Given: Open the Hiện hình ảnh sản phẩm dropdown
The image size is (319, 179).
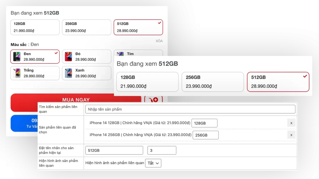Looking at the screenshot, I should click(x=153, y=163).
